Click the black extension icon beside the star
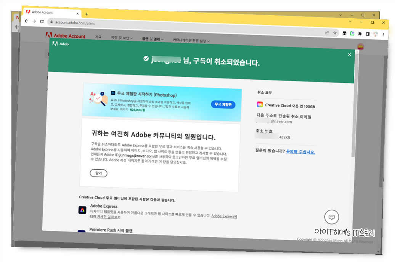The height and width of the screenshot is (262, 395). pos(344,33)
